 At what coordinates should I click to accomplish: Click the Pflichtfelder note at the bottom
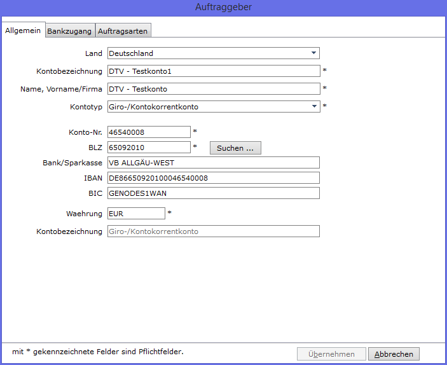click(98, 352)
